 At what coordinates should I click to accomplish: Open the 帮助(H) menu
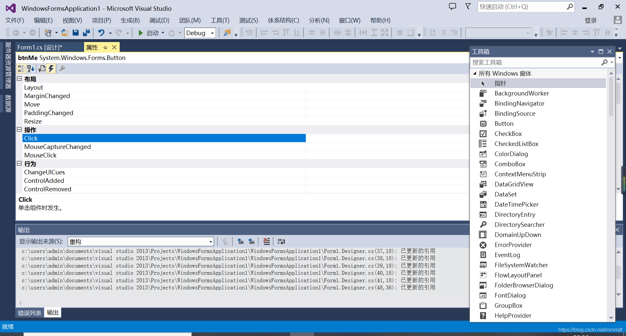coord(380,20)
